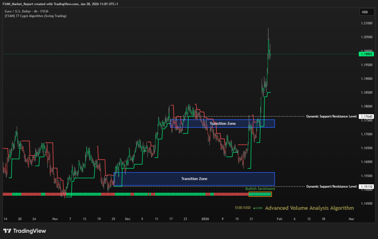
Task: Select the upper Transition Zone box
Action: click(223, 123)
